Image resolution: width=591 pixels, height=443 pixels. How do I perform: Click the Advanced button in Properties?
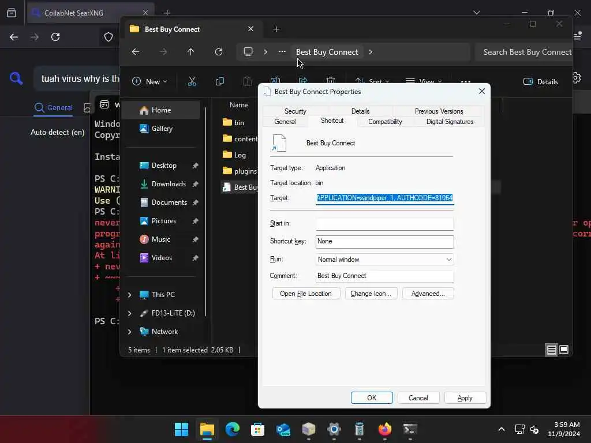pyautogui.click(x=428, y=294)
